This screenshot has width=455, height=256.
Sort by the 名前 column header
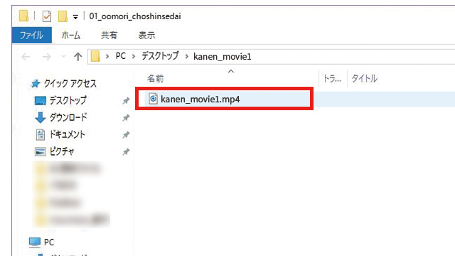pos(155,79)
